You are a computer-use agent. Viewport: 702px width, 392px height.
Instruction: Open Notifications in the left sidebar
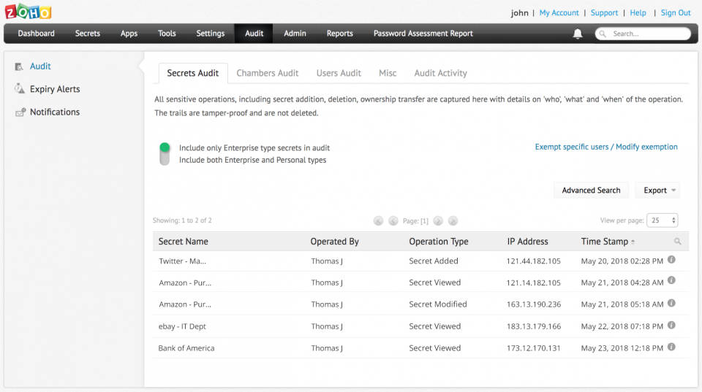point(55,112)
